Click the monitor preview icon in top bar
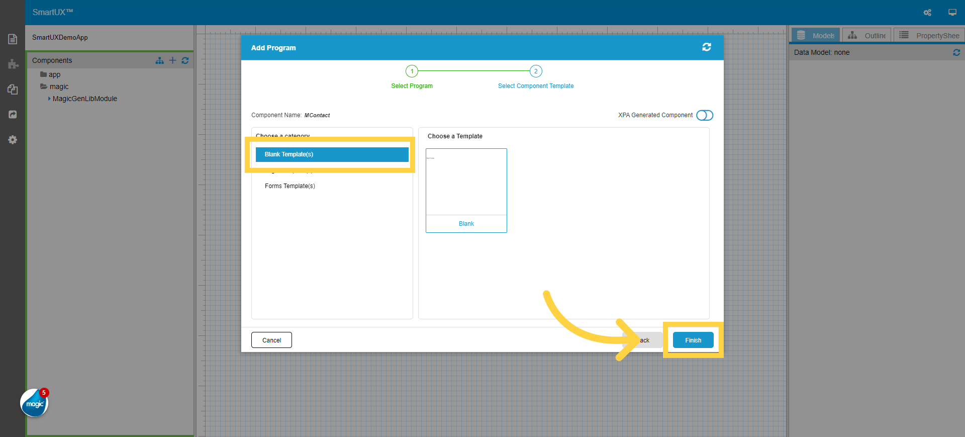 point(952,13)
